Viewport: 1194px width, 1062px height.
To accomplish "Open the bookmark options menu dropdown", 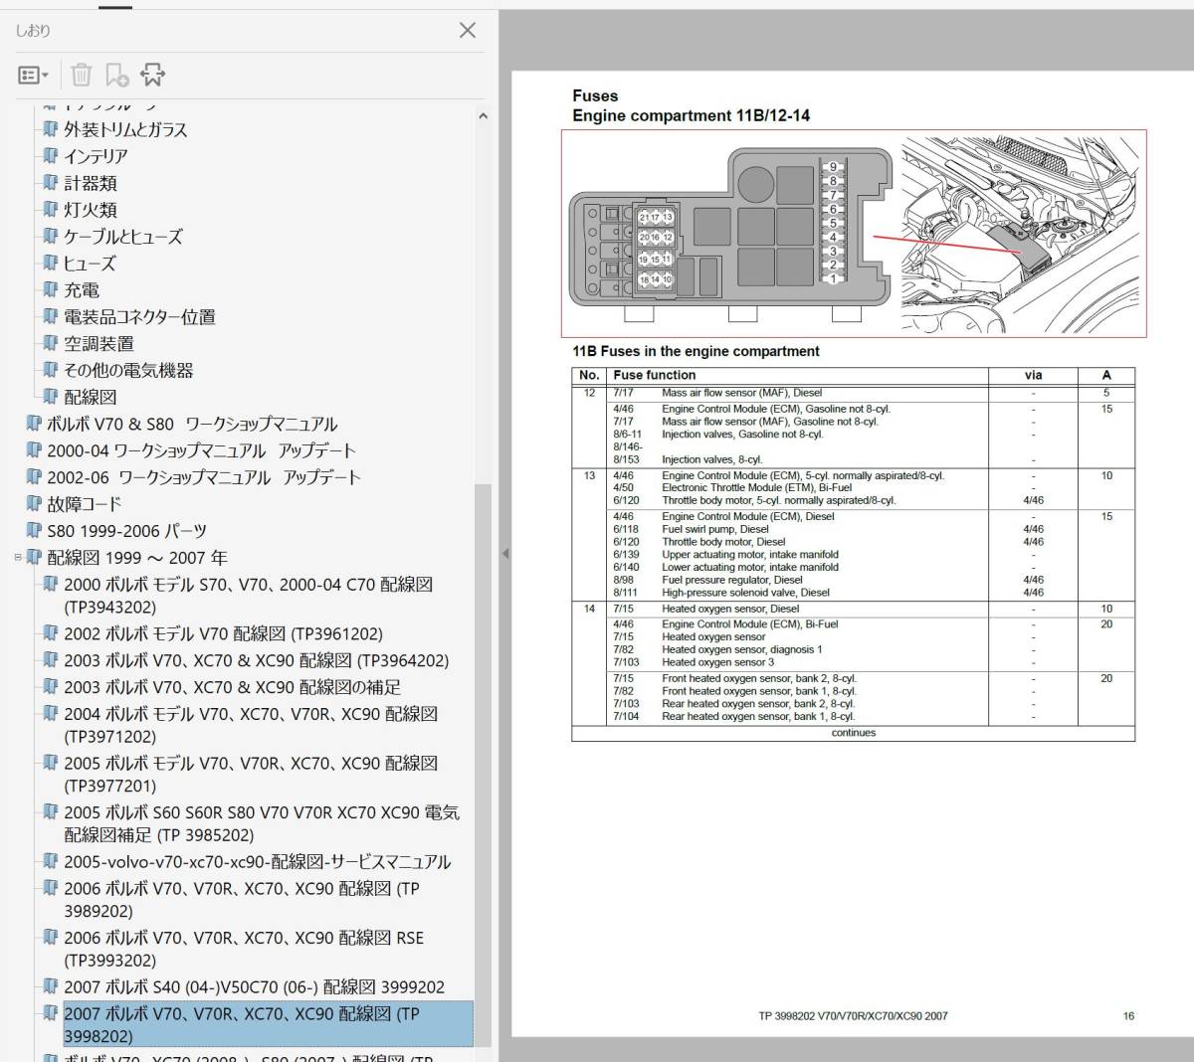I will 33,76.
